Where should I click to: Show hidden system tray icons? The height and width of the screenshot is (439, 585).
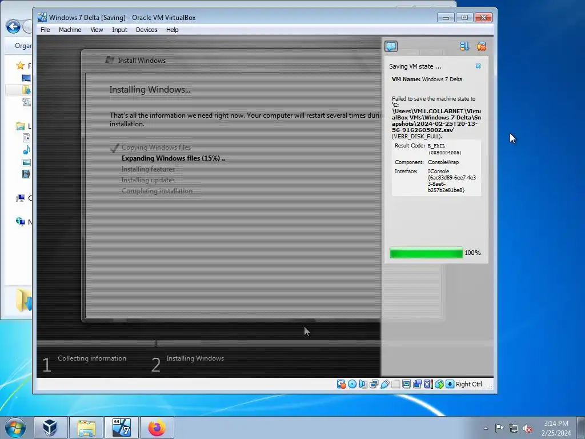point(486,428)
